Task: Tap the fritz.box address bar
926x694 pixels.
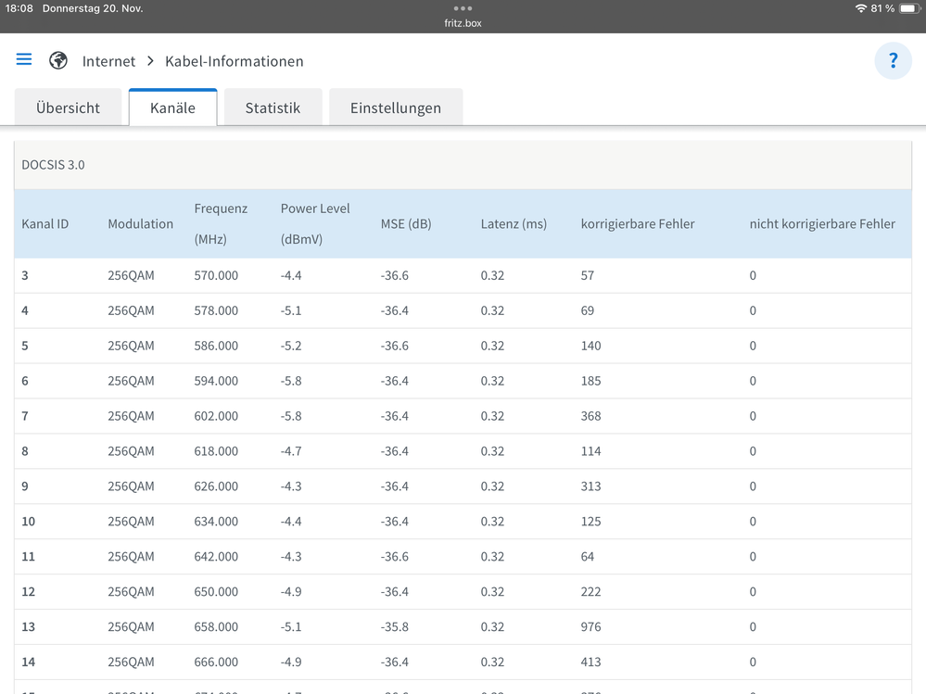Action: click(x=463, y=23)
